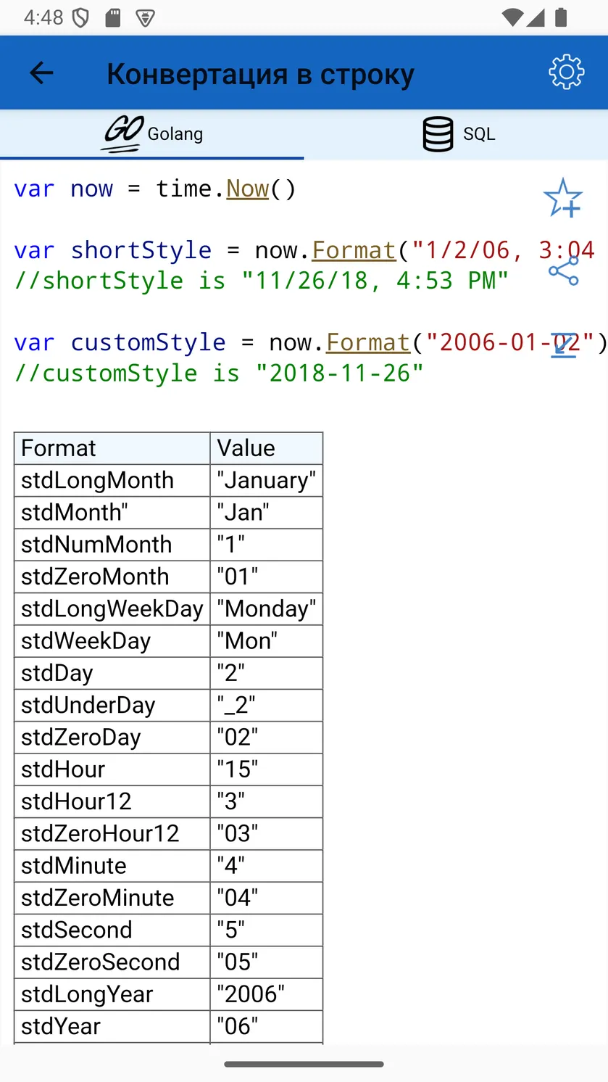Screen dimensions: 608x1082
Task: Tap the Value column header
Action: tap(267, 448)
